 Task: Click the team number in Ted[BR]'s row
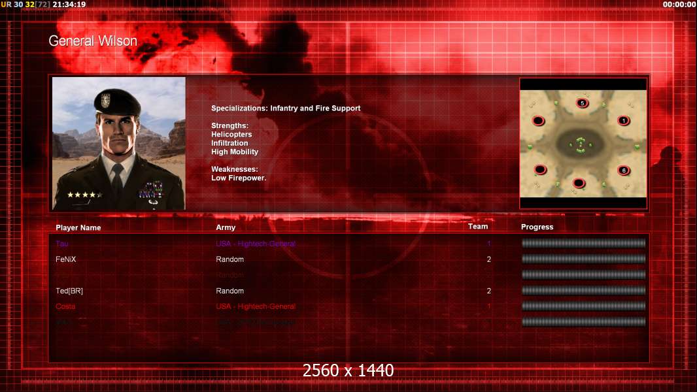point(489,291)
